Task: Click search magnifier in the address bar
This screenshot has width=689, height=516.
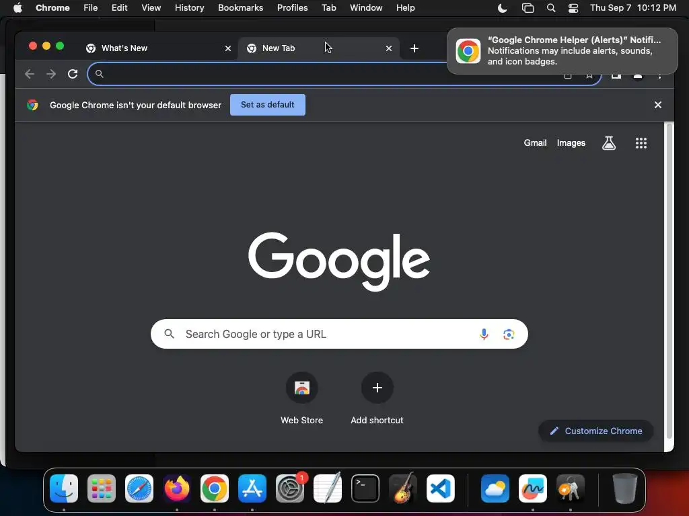Action: 100,74
